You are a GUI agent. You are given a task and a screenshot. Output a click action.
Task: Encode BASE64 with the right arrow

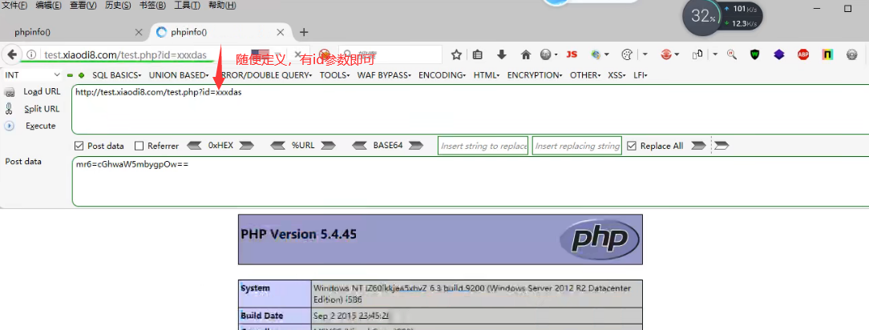coord(415,146)
